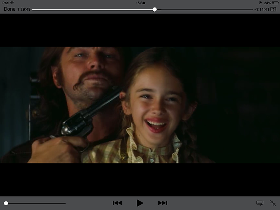Tap the Wi-Fi indicator in status bar
Viewport: 280px width, 210px height.
pos(12,3)
